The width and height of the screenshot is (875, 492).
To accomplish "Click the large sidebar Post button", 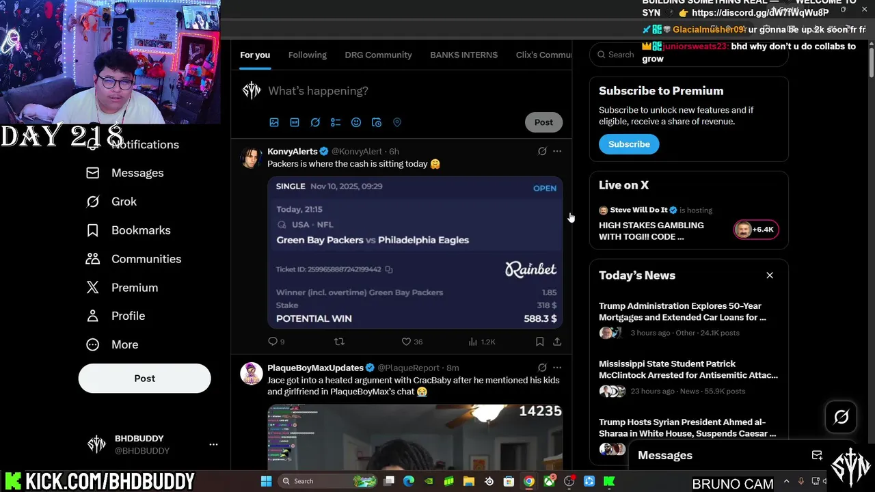I will click(x=144, y=378).
